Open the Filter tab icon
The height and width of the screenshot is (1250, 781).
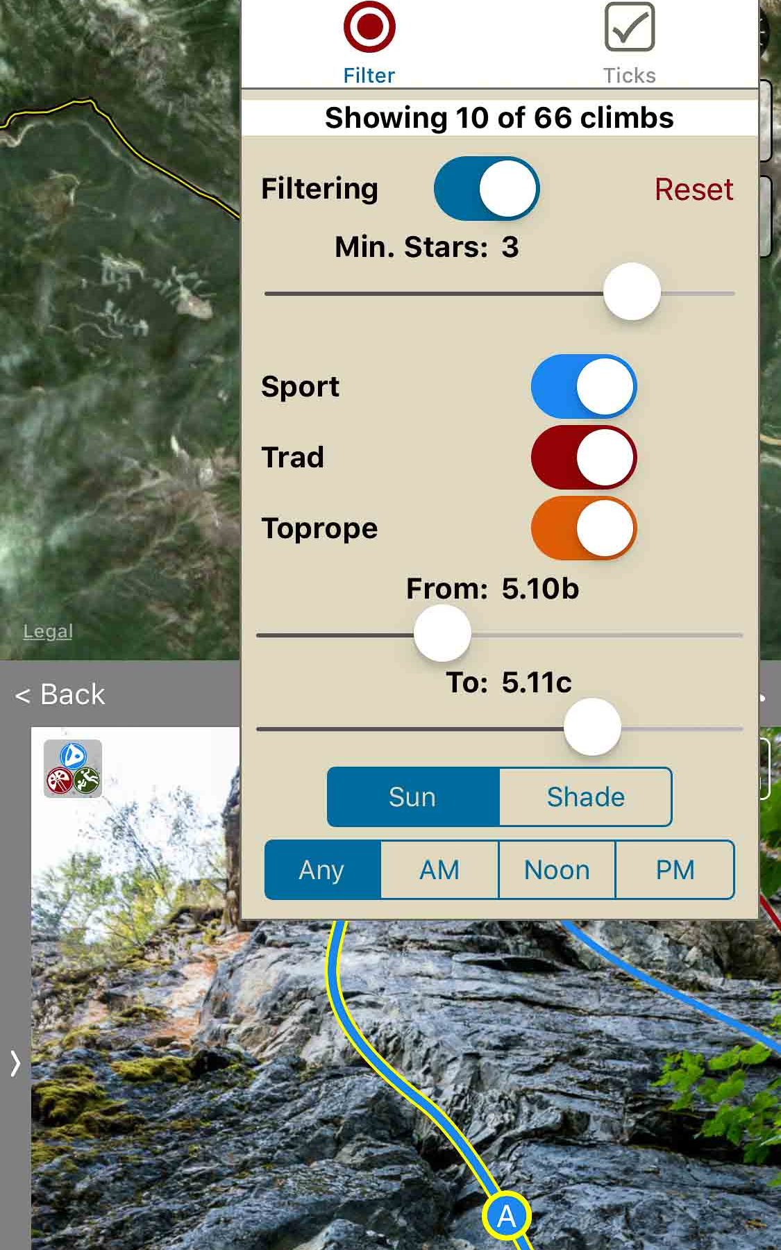pos(369,27)
